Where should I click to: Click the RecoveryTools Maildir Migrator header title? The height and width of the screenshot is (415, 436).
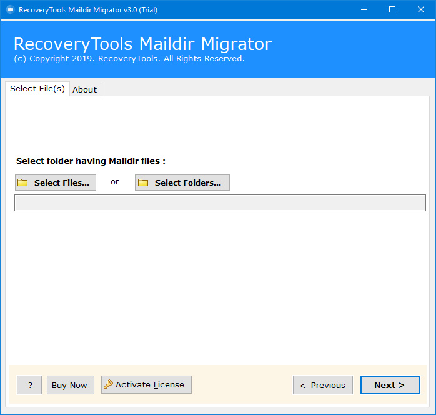pos(142,44)
